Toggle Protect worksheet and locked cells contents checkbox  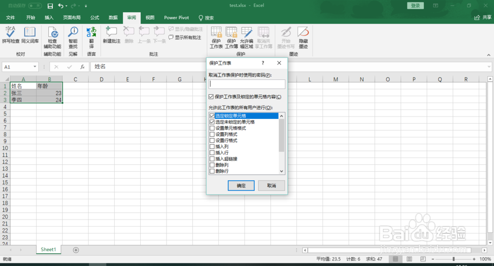(211, 97)
